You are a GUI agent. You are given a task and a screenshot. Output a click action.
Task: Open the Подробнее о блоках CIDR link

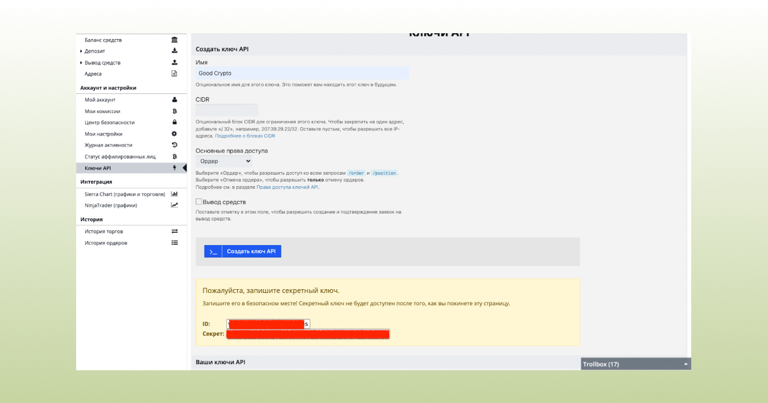tap(245, 136)
